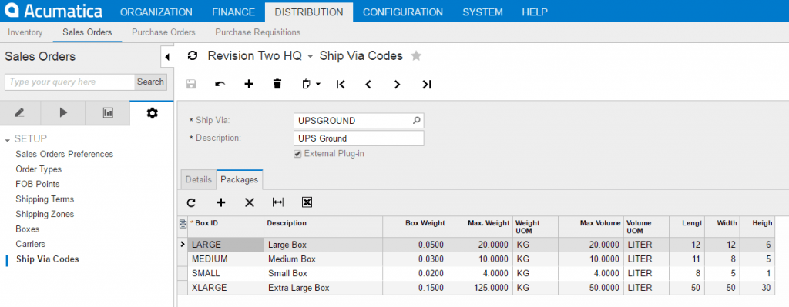Go to the first record
This screenshot has height=307, width=789.
pyautogui.click(x=341, y=85)
